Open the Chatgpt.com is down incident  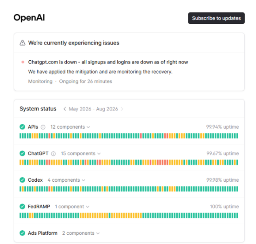108,62
